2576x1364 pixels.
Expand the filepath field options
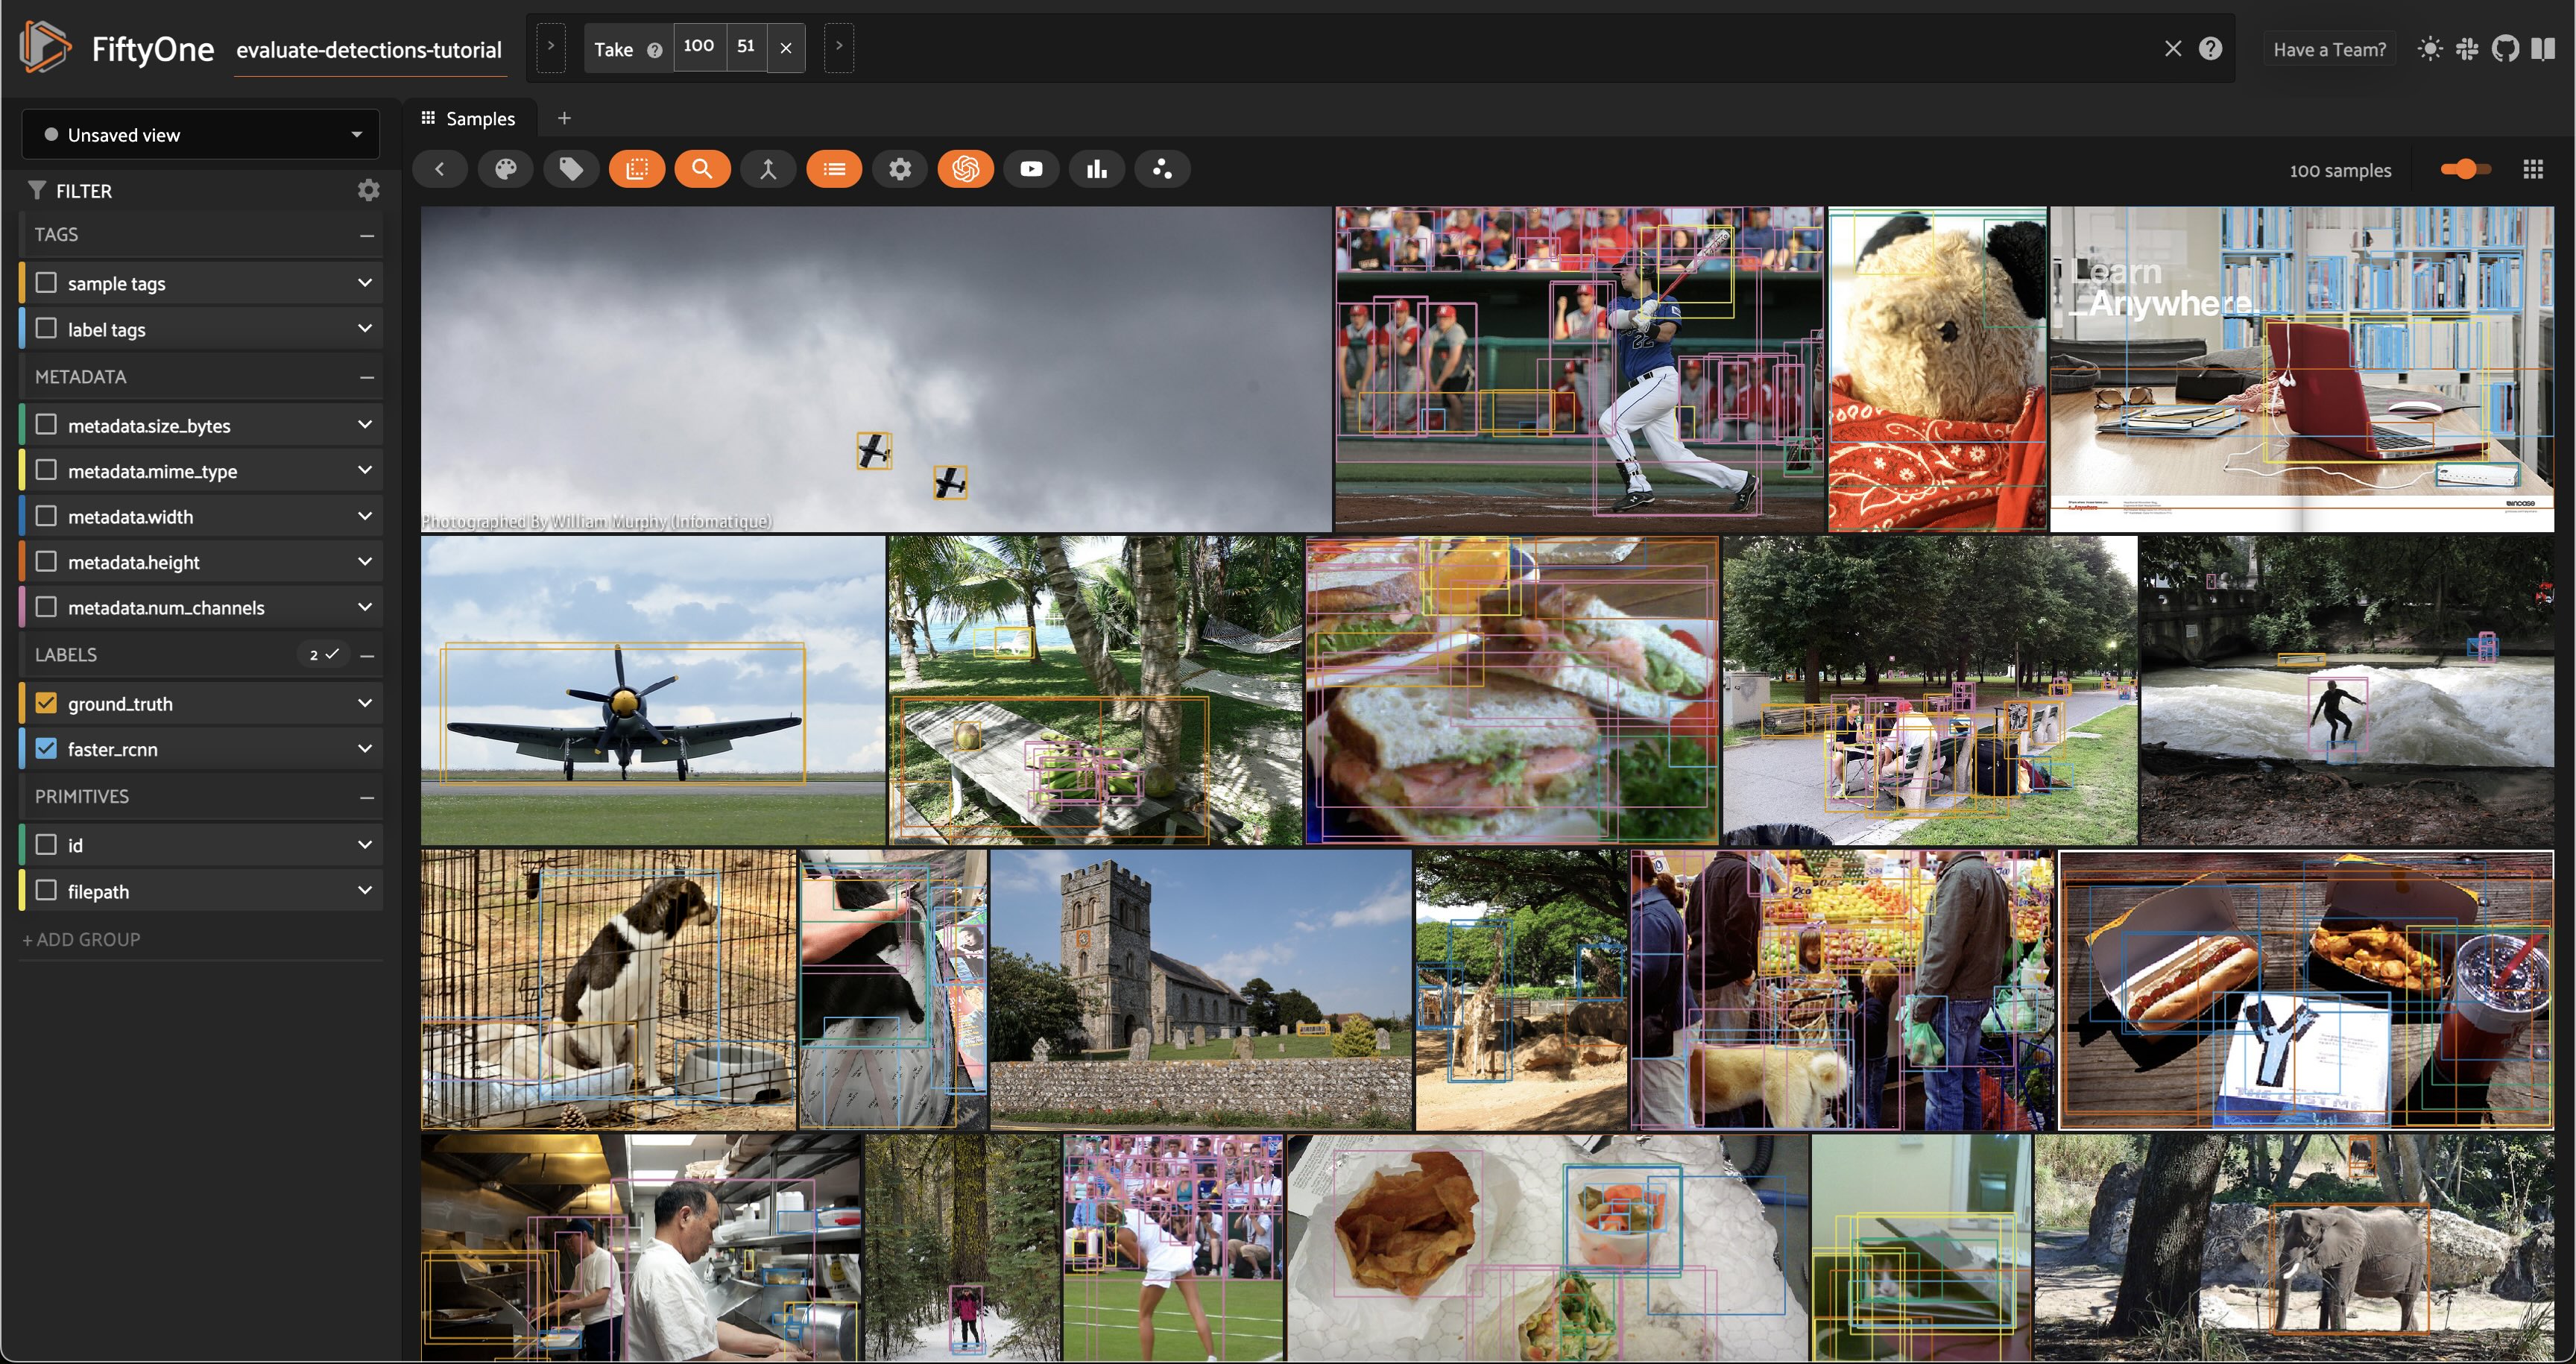(365, 890)
